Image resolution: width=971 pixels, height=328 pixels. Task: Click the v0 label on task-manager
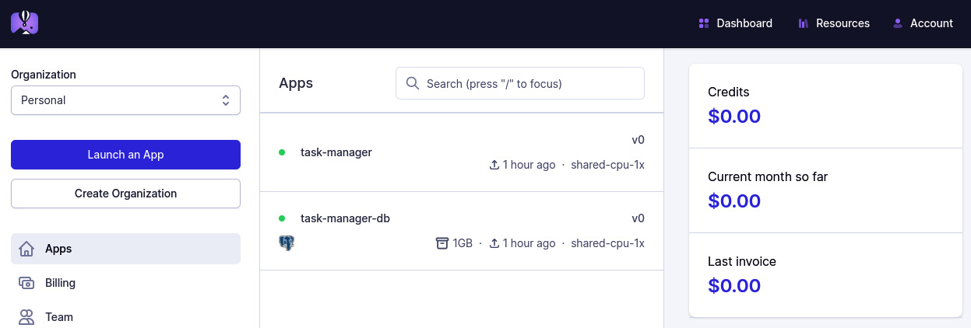point(638,140)
